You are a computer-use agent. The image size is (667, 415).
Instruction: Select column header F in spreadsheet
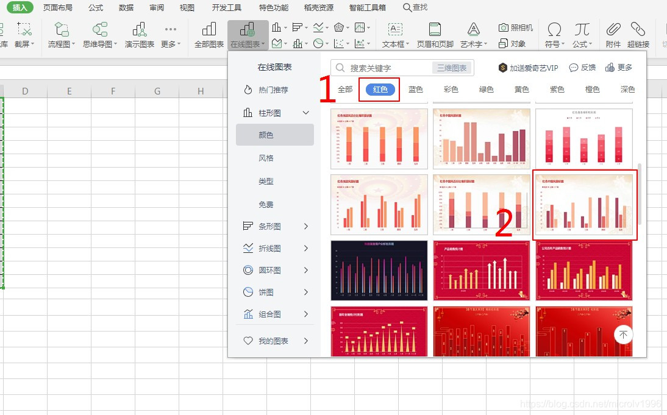point(113,91)
